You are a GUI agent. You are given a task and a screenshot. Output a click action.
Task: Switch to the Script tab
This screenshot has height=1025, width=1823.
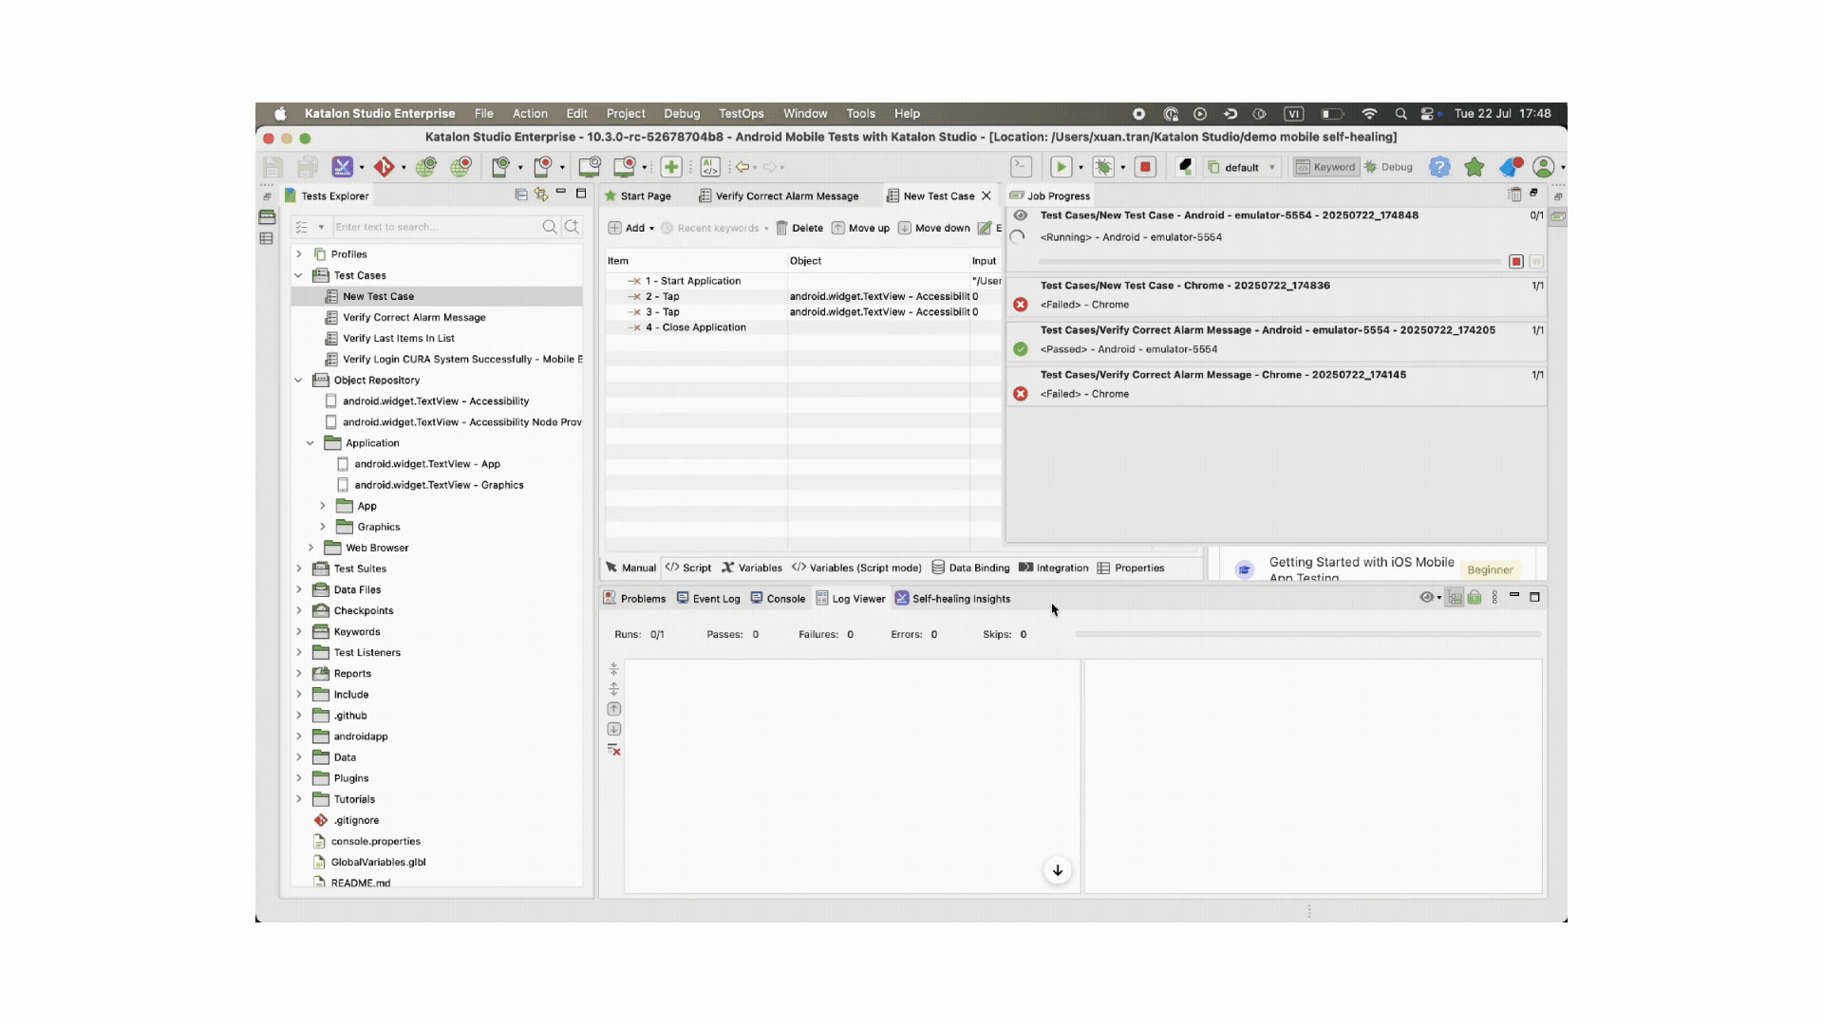pos(688,568)
